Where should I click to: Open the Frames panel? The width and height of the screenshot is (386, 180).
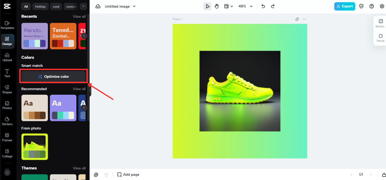[7, 137]
